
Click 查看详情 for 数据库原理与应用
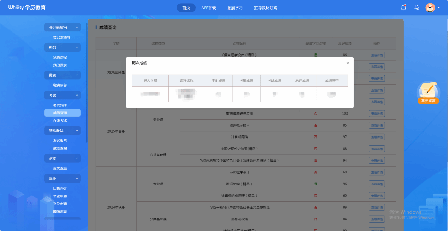click(377, 114)
